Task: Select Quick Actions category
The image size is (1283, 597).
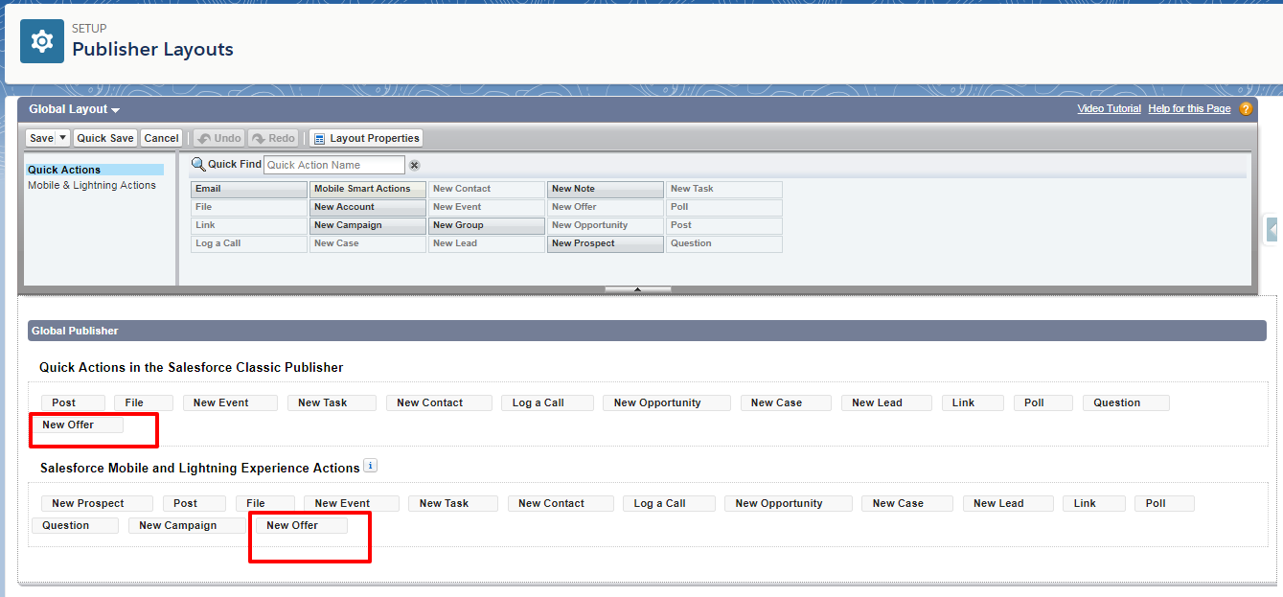Action: point(95,170)
